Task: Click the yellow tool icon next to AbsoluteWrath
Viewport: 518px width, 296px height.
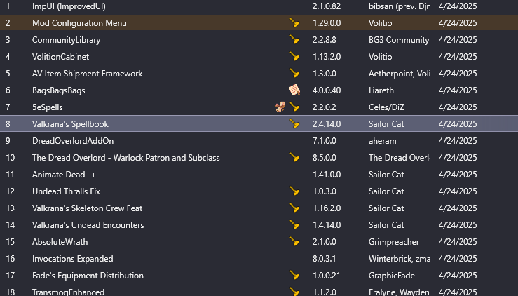Action: 294,242
